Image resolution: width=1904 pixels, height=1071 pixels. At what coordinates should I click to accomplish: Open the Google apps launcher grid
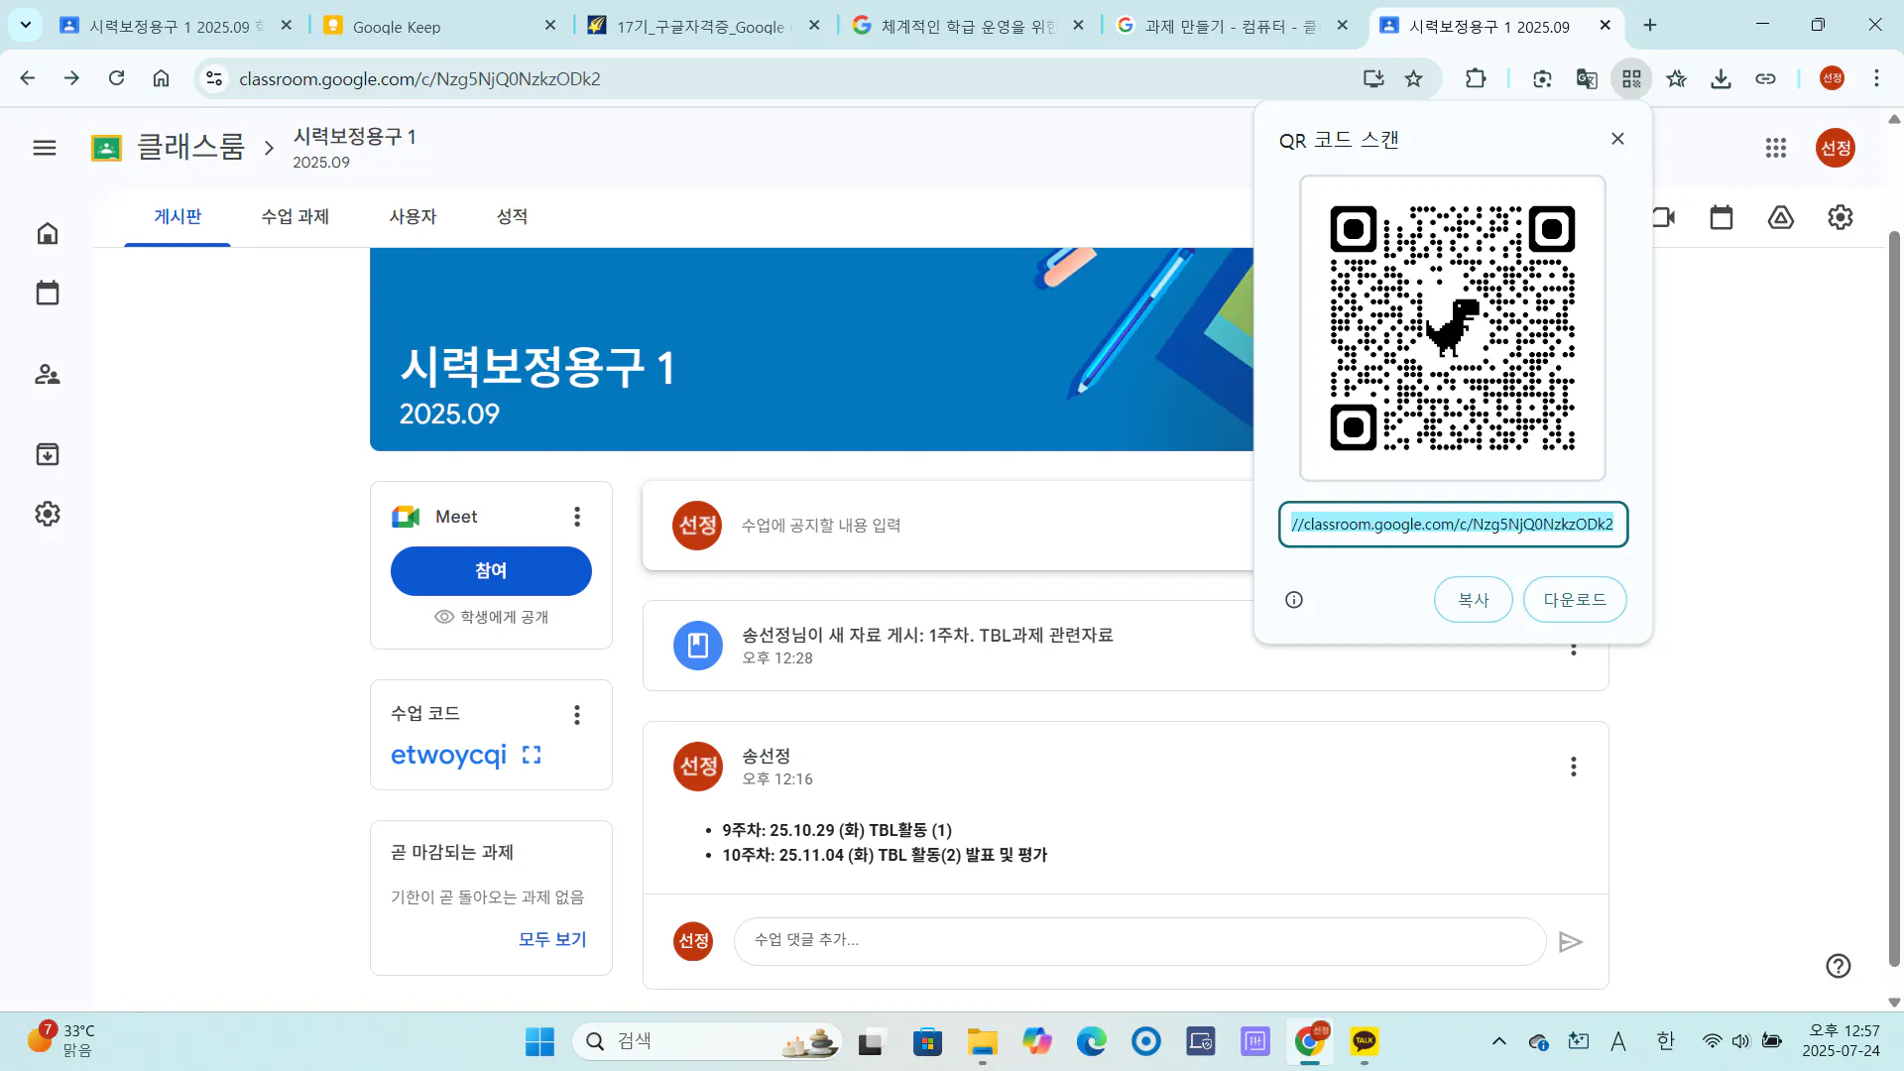point(1775,147)
